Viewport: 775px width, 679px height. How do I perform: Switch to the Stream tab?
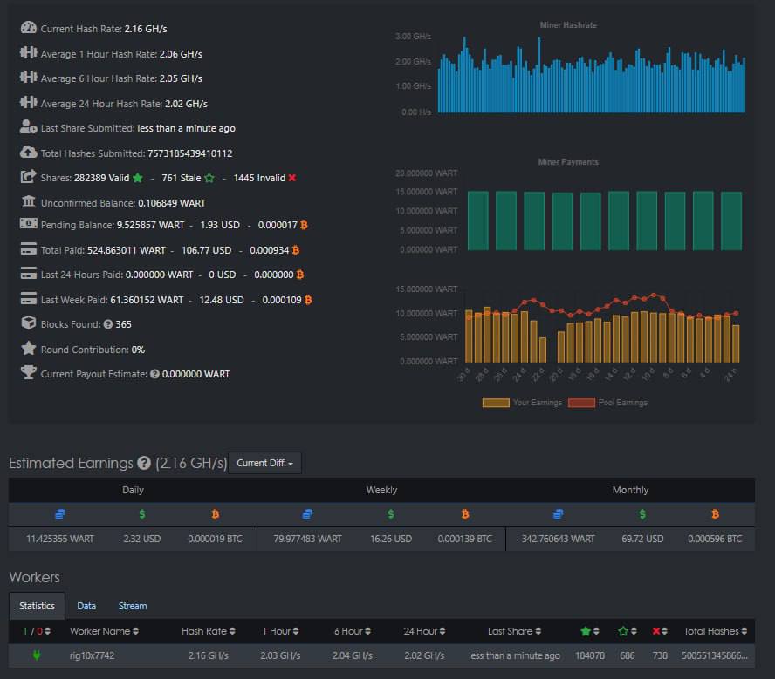click(133, 606)
